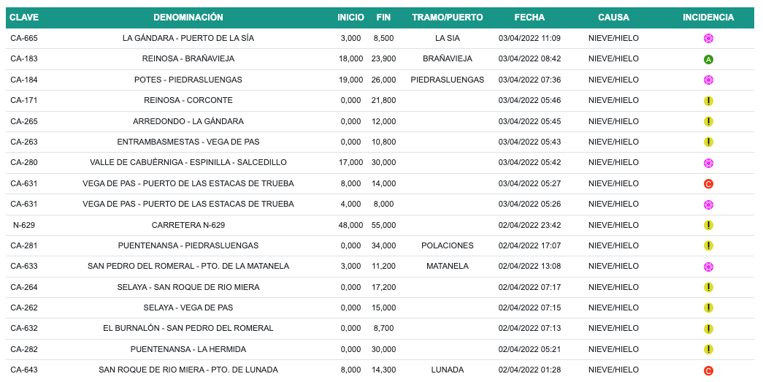Click 'ARREDONDO - LA GÁNDARA' road name
The image size is (763, 382).
pos(188,121)
